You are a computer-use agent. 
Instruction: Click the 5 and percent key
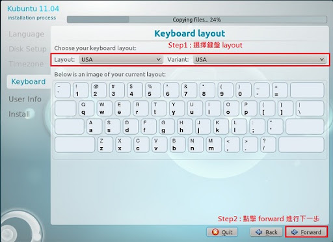(153, 90)
